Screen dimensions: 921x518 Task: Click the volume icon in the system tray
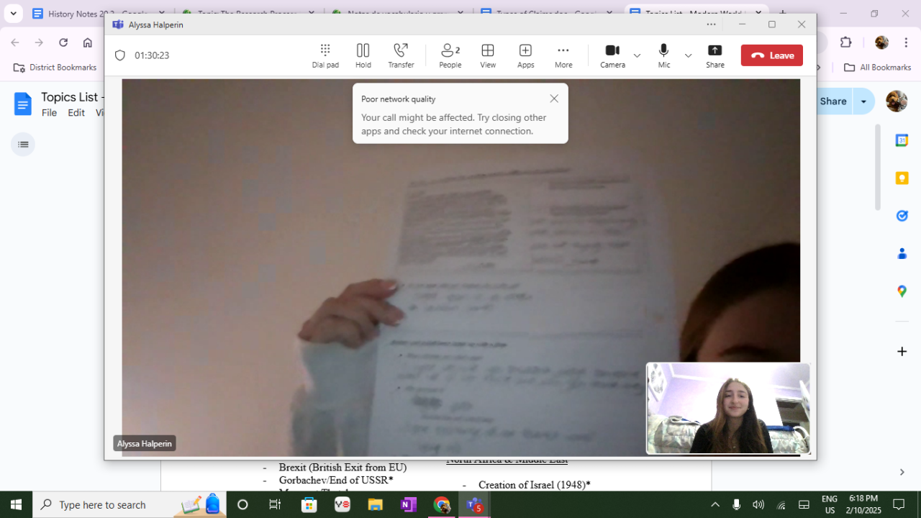pyautogui.click(x=758, y=504)
